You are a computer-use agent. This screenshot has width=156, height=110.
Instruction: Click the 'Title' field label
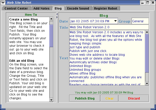click(x=64, y=27)
